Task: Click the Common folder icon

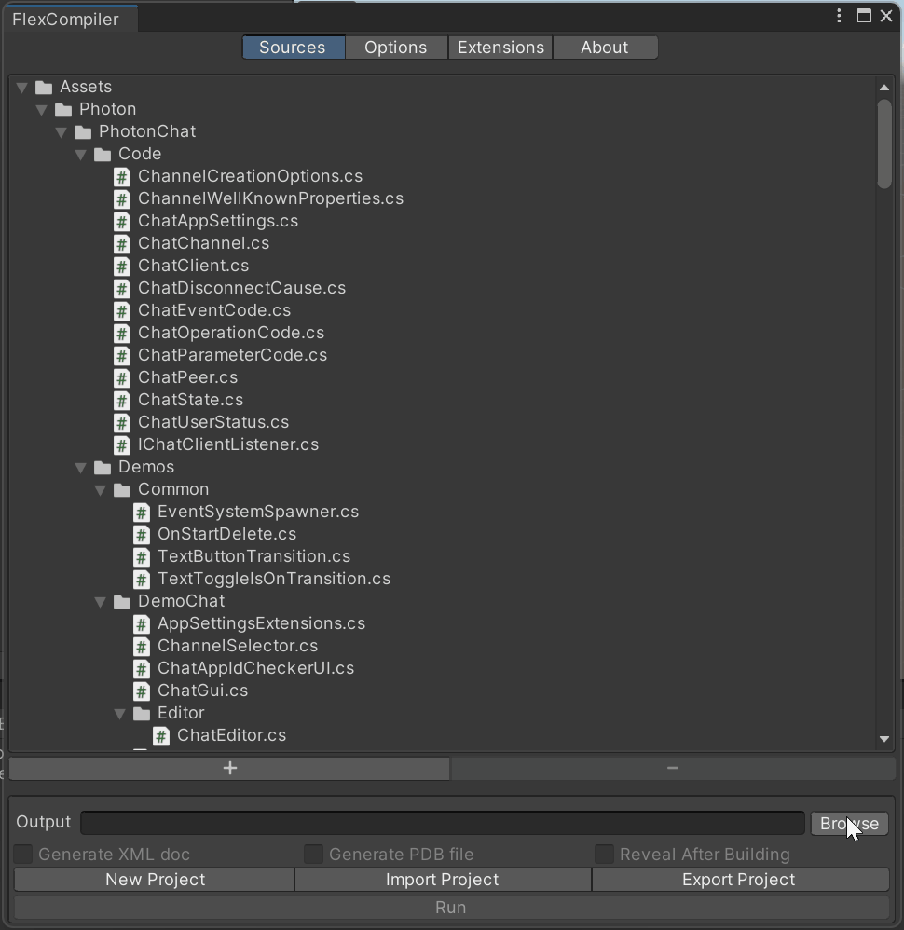Action: pos(122,490)
